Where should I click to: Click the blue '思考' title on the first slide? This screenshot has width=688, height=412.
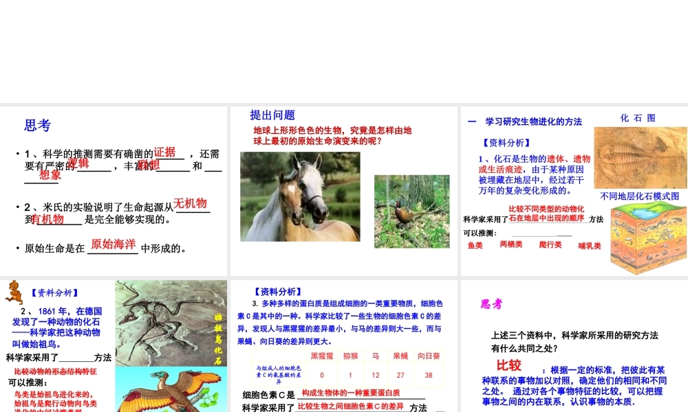38,125
